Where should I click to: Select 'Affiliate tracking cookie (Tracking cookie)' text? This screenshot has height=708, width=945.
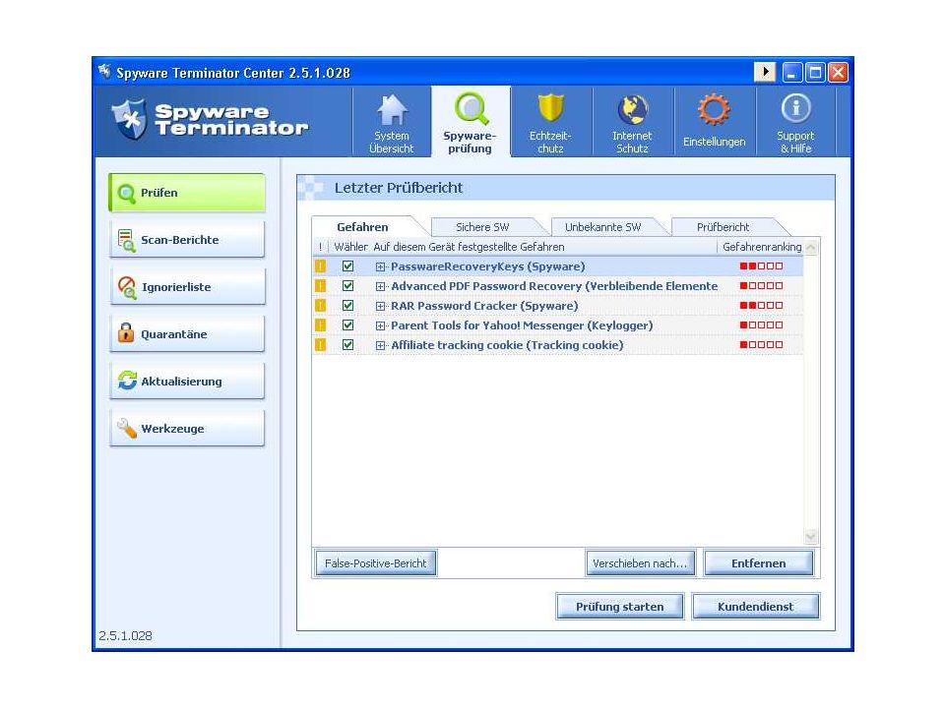507,345
